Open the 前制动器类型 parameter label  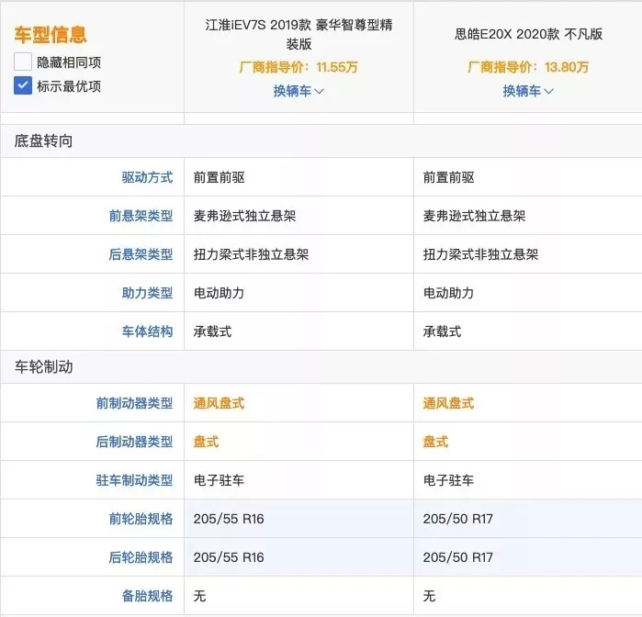(x=134, y=403)
